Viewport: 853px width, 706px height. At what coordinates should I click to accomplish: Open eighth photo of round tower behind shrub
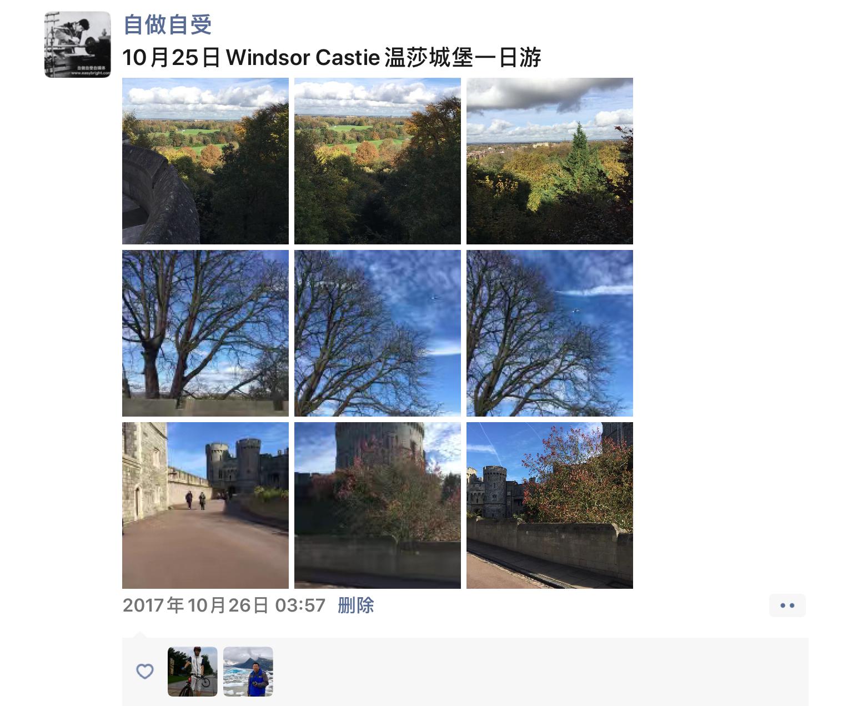[x=378, y=505]
